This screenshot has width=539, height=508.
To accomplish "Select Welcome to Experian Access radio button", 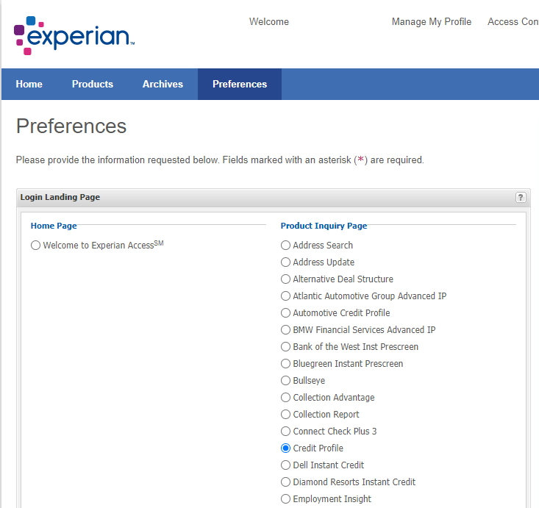I will (36, 246).
